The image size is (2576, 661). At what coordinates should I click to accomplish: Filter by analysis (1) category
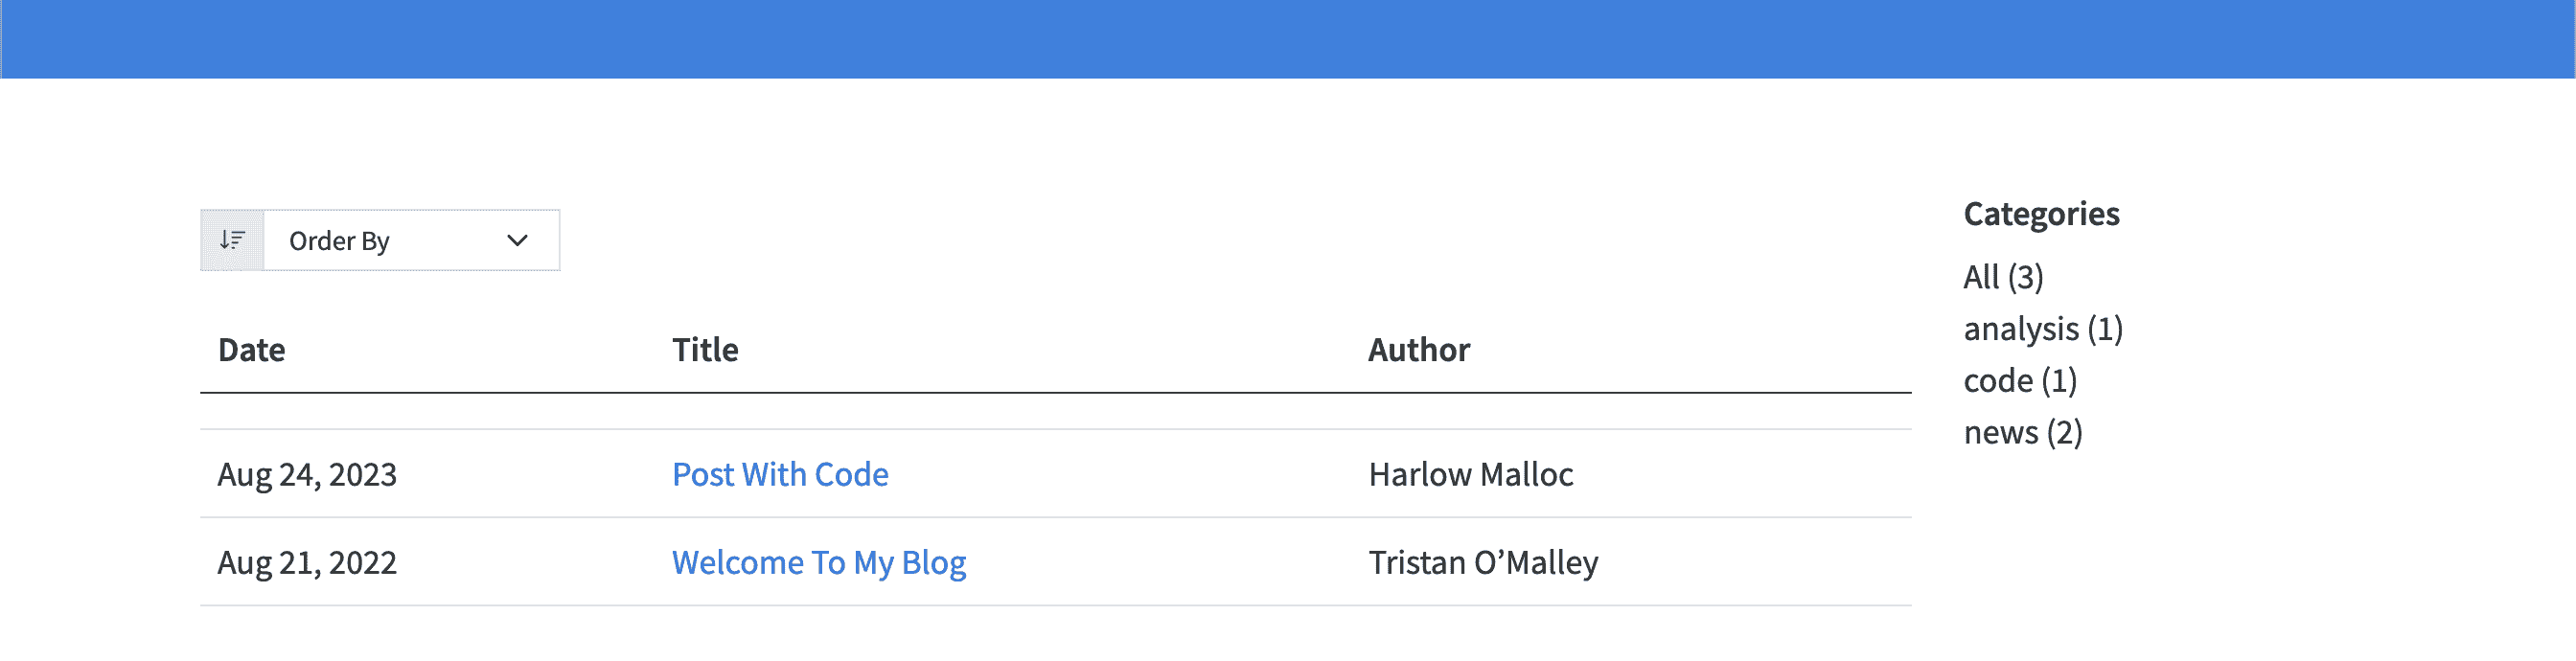point(2043,329)
